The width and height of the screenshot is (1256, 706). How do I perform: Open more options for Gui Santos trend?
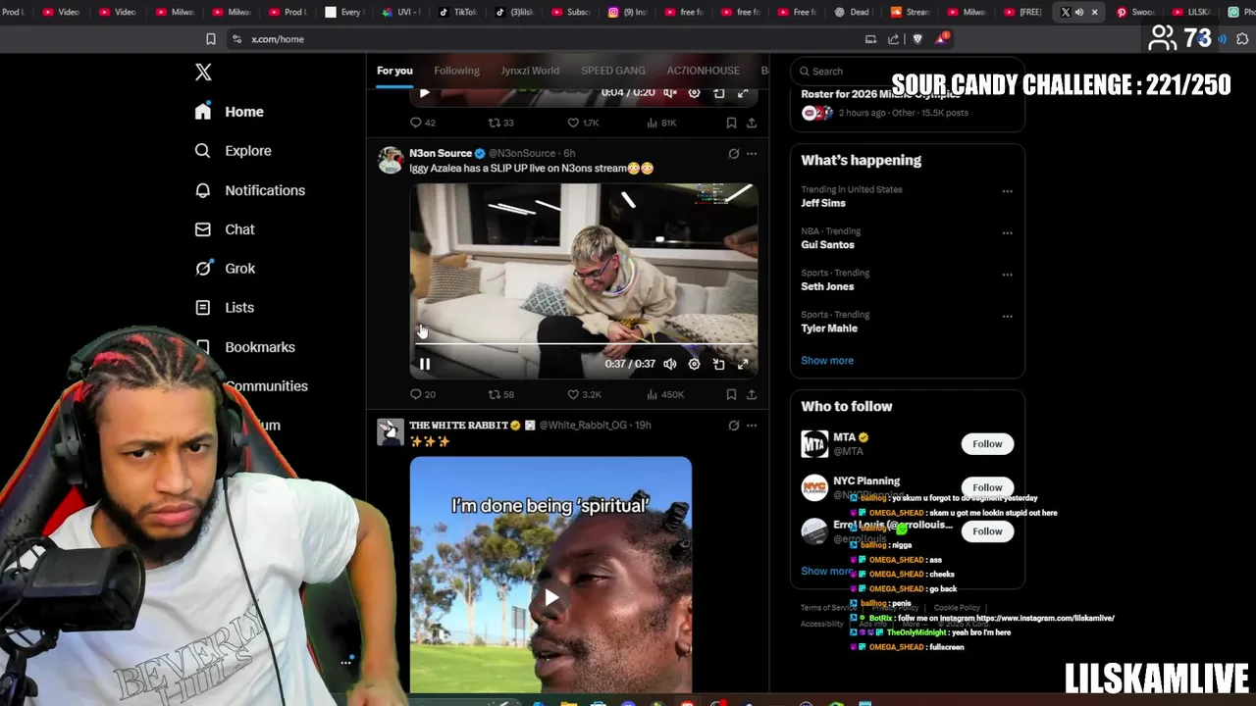pos(1007,233)
